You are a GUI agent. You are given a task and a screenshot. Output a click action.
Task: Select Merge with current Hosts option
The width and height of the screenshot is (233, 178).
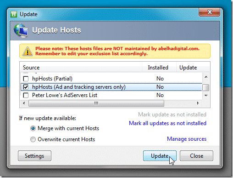point(33,128)
